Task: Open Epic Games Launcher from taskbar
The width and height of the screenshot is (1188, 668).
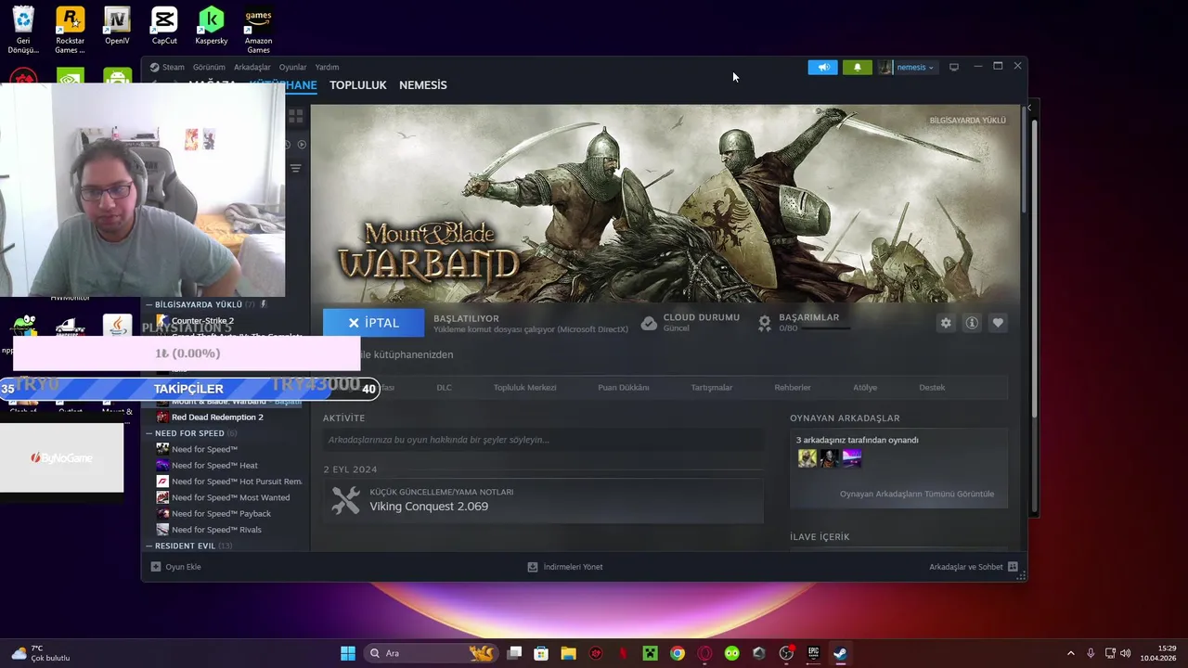Action: point(813,653)
